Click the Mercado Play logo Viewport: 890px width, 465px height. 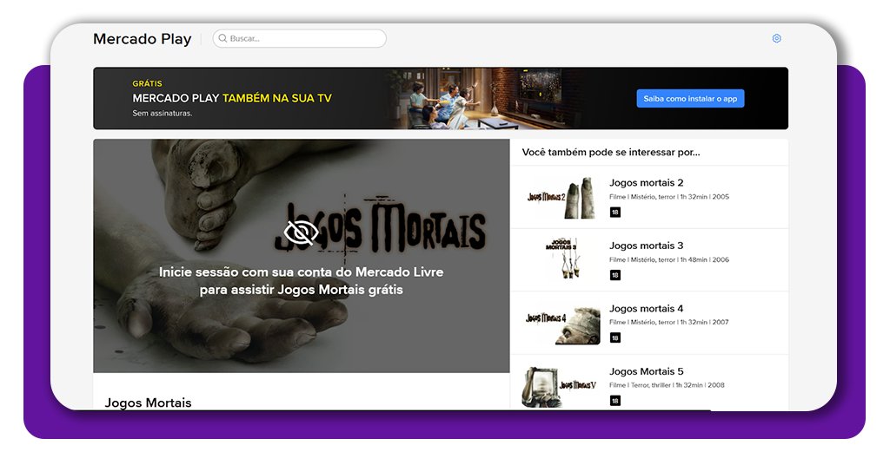coord(142,39)
